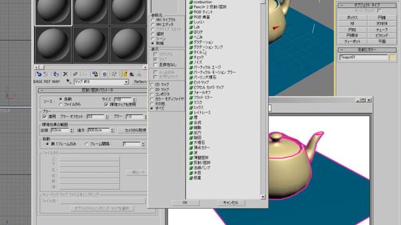
Task: Click the チューブ object type button
Action: pyautogui.click(x=382, y=29)
